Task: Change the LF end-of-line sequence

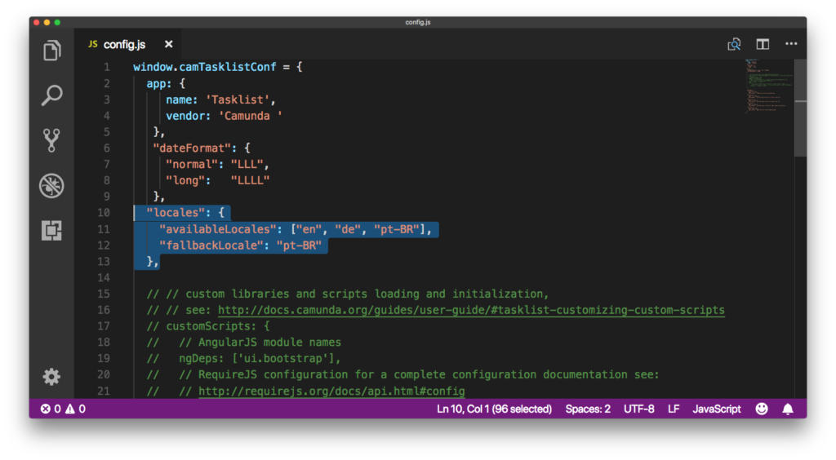Action: point(674,409)
